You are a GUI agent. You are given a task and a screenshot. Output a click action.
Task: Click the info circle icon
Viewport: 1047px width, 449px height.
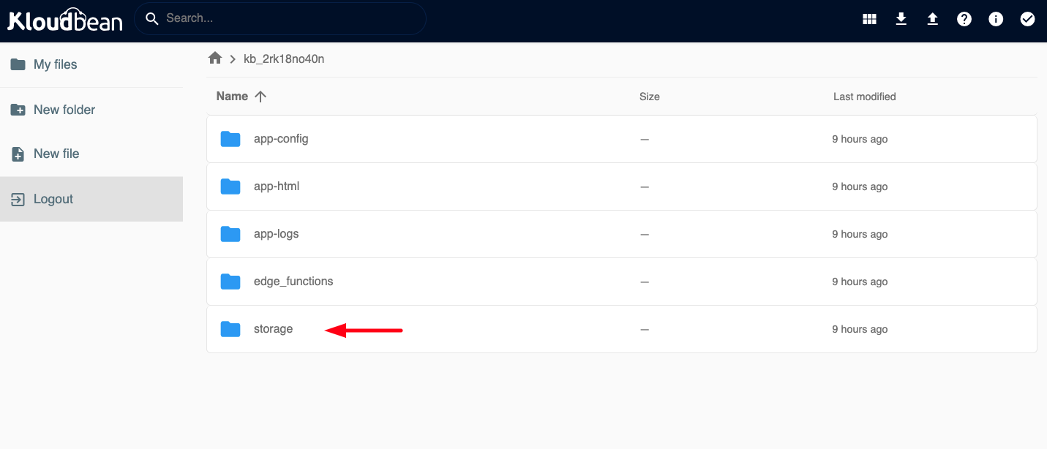pos(996,20)
